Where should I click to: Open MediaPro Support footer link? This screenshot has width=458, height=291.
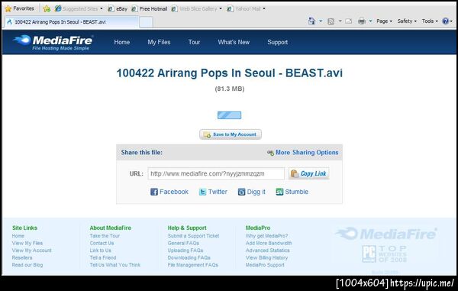(265, 265)
